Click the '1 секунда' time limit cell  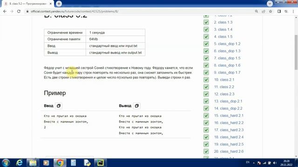[x=115, y=32]
